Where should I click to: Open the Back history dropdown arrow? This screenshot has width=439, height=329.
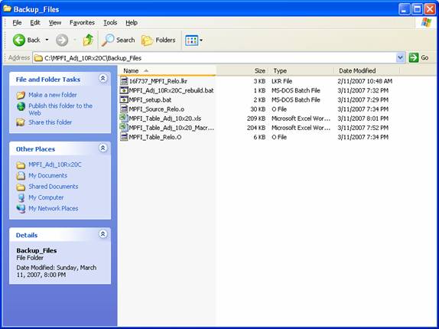[47, 40]
